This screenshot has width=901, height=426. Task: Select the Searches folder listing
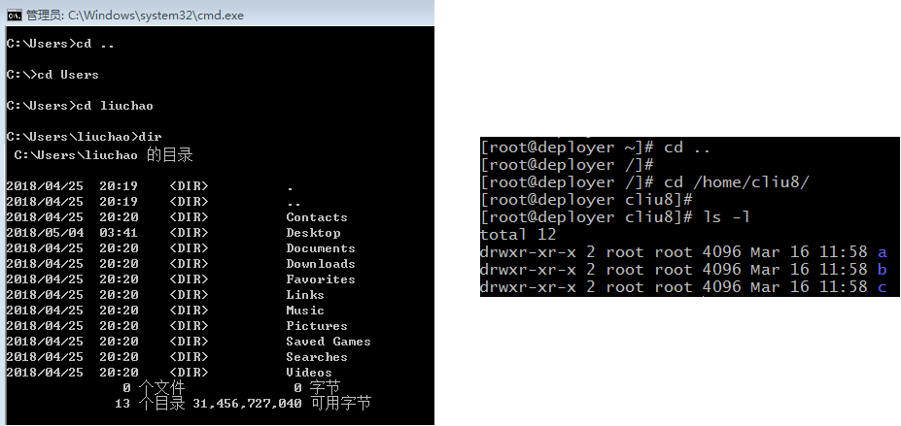click(316, 357)
